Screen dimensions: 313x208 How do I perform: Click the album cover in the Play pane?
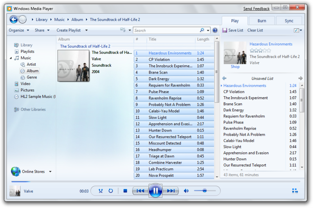coord(235,53)
